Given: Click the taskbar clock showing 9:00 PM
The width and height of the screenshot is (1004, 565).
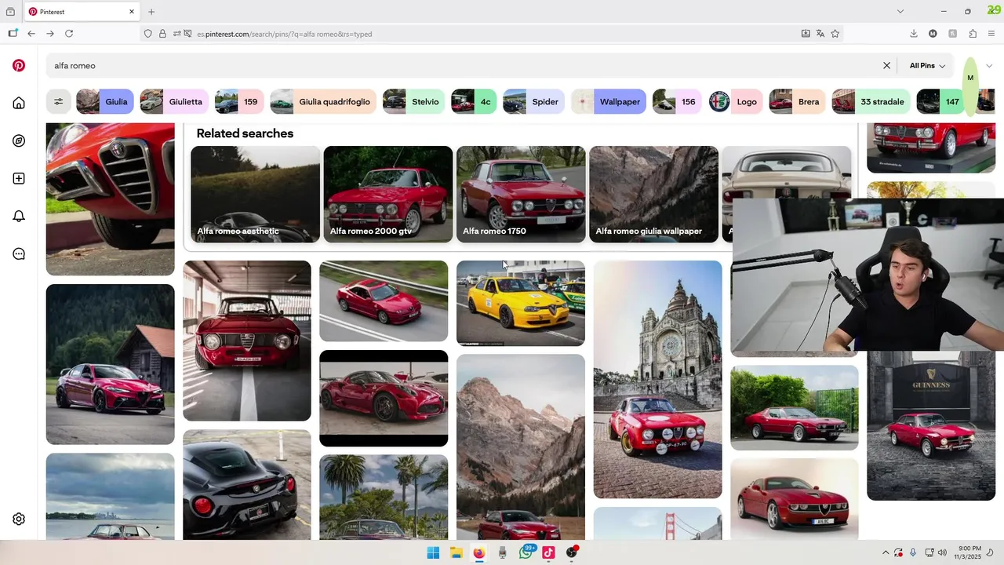Looking at the screenshot, I should pos(969,552).
